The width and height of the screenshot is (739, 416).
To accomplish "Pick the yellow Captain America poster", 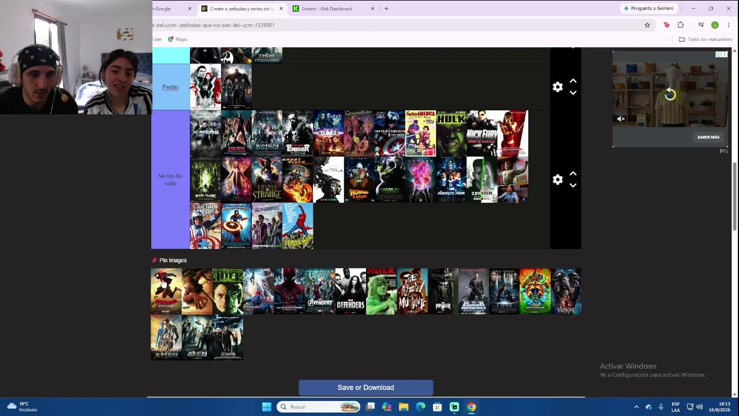I will (x=420, y=133).
